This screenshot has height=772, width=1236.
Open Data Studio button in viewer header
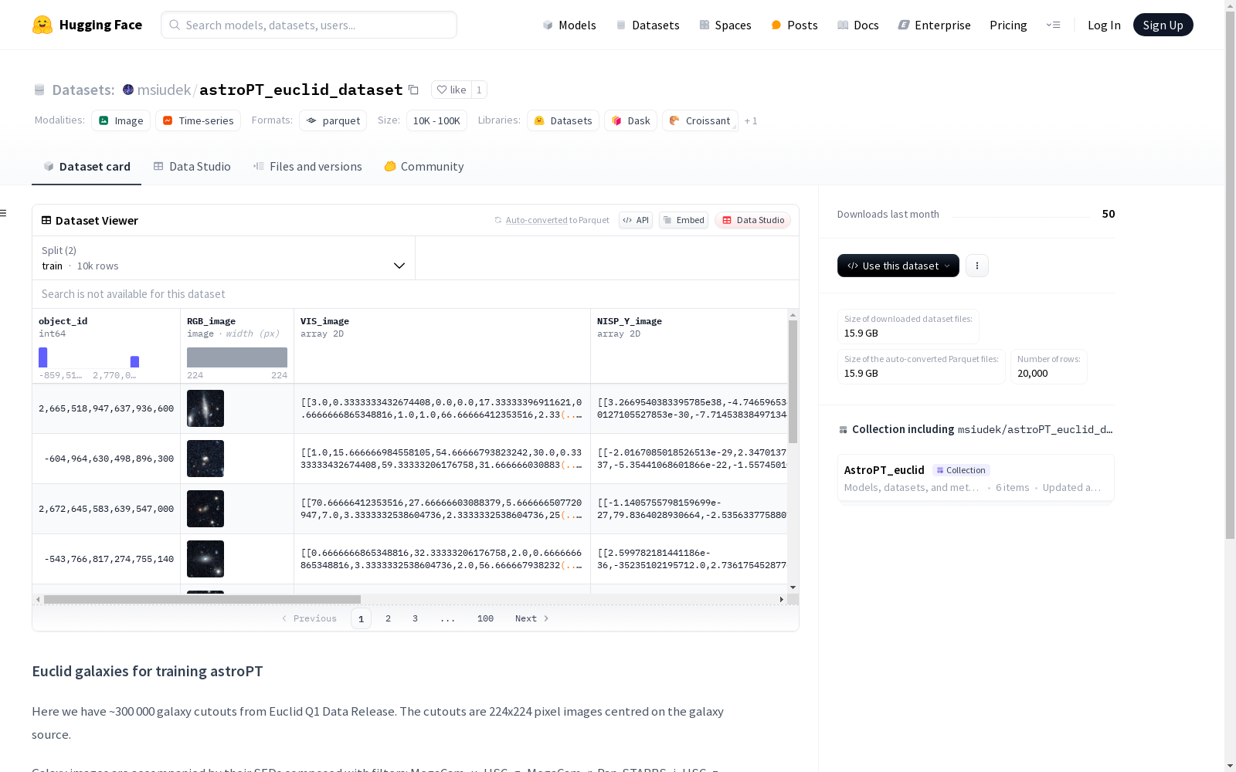(x=753, y=220)
